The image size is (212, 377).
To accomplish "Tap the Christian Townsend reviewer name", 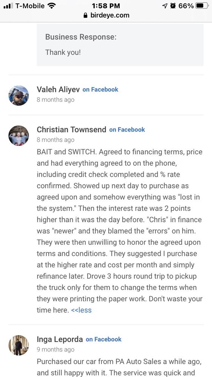I will [71, 130].
